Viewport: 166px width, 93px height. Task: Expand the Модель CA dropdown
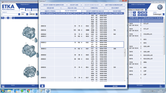27,14
